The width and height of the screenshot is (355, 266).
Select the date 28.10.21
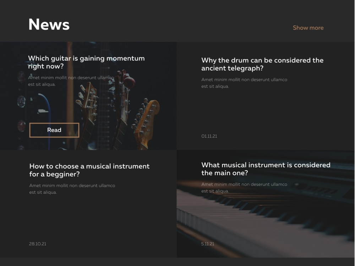tap(38, 244)
